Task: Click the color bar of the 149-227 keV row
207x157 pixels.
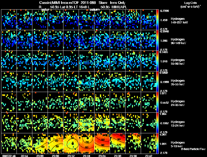Action: pos(157,20)
